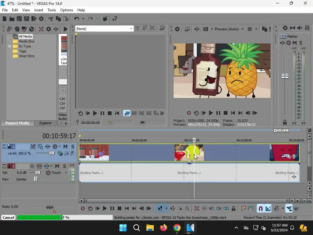The image size is (313, 235).
Task: Open the What's This help icon
Action: click(115, 19)
